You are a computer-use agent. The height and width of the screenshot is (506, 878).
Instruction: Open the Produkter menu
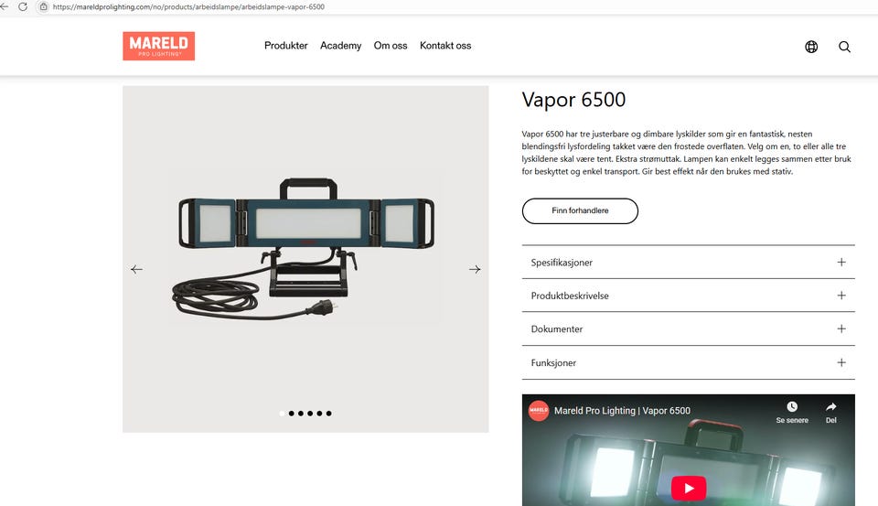[x=285, y=46]
